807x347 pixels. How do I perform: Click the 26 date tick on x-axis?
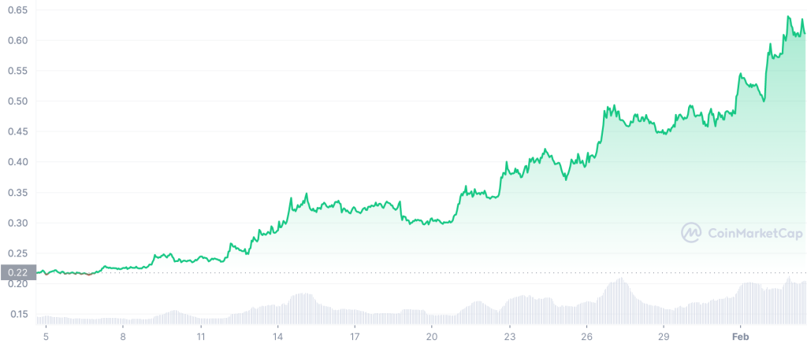[x=586, y=337]
